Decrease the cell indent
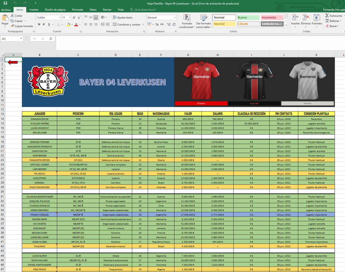This screenshot has width=345, height=272. (102, 24)
